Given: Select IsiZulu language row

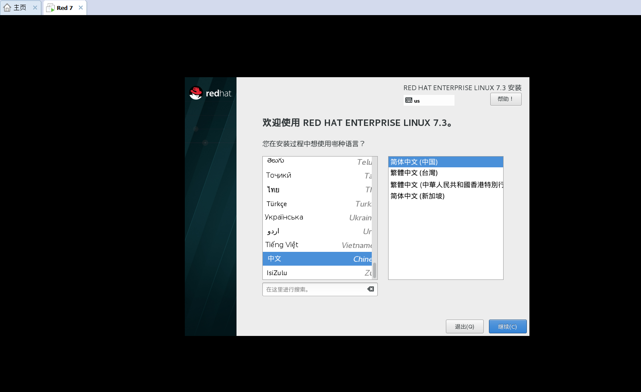Looking at the screenshot, I should [317, 273].
